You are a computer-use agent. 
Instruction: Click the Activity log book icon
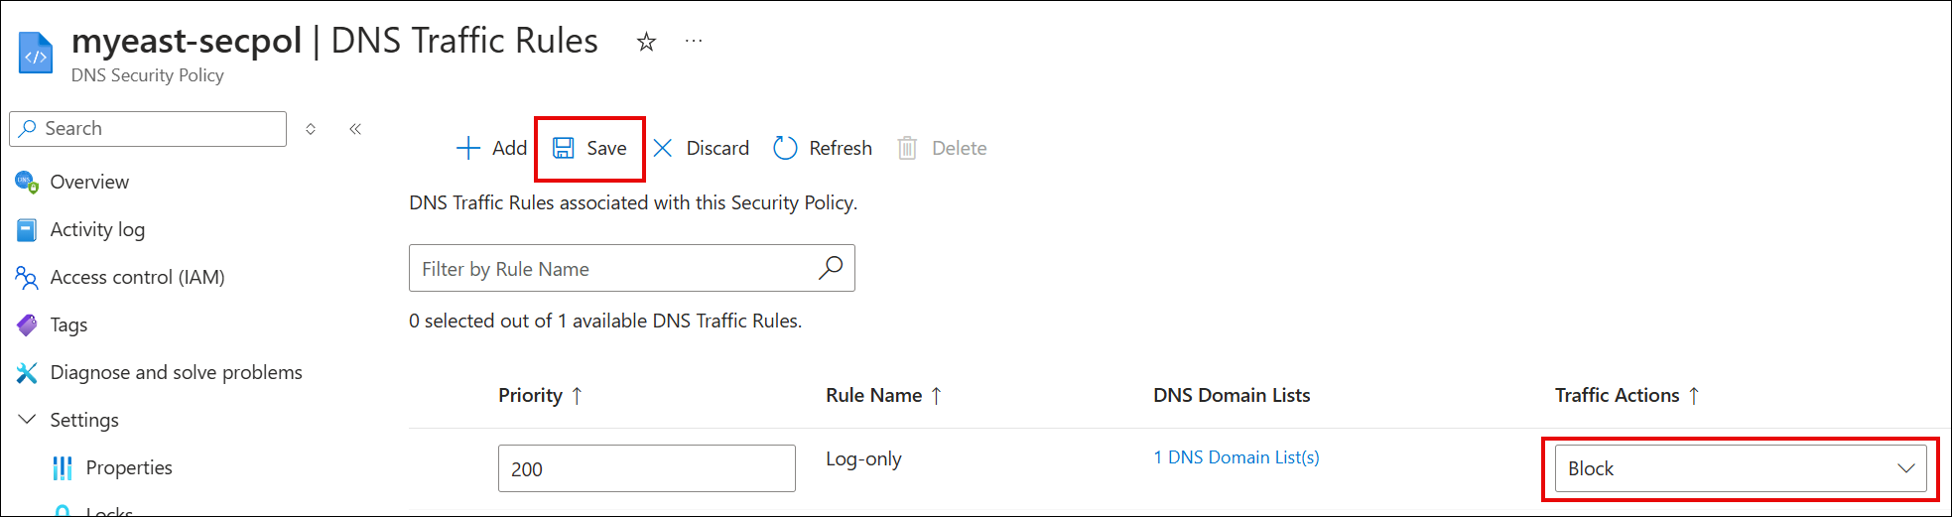point(27,229)
